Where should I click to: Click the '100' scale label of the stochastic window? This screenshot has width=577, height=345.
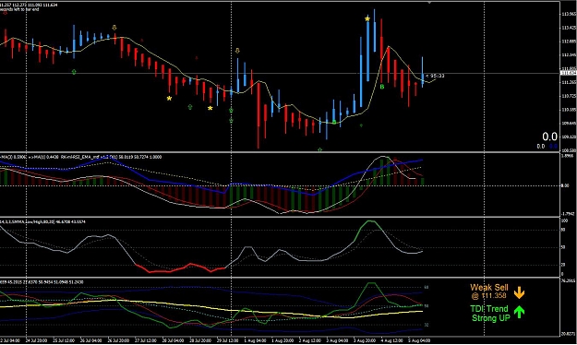click(x=564, y=221)
